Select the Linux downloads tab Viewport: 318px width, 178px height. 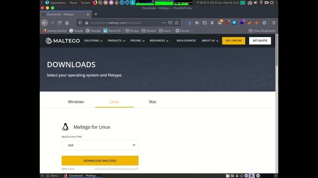pyautogui.click(x=114, y=102)
